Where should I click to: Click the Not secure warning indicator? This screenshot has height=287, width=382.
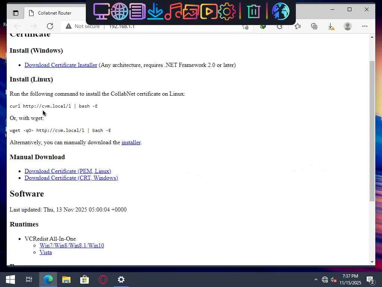click(x=82, y=26)
